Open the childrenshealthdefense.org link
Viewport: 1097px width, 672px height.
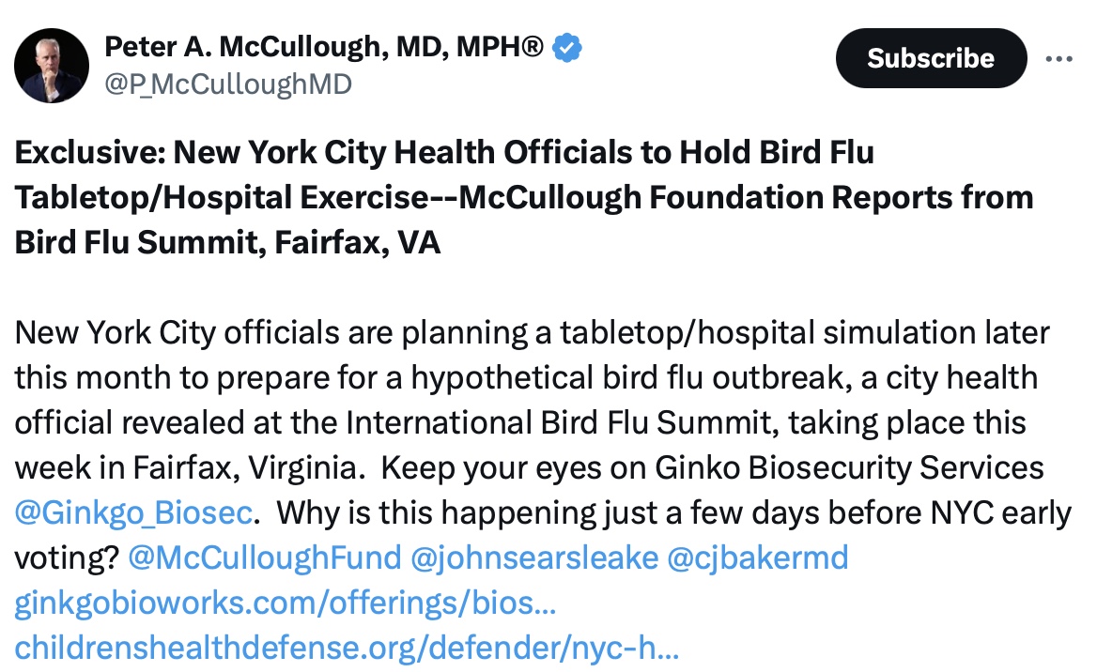click(x=347, y=648)
